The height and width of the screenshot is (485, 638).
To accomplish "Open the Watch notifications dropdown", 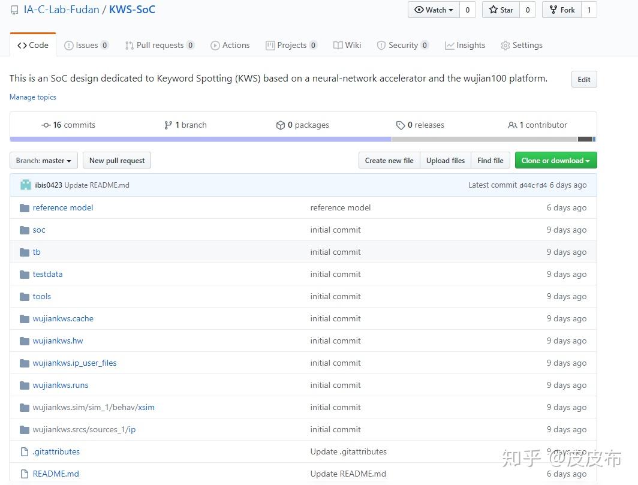I will tap(434, 10).
